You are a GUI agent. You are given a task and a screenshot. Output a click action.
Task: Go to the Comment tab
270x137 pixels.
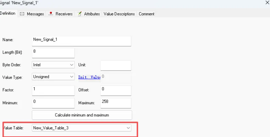tap(146, 14)
